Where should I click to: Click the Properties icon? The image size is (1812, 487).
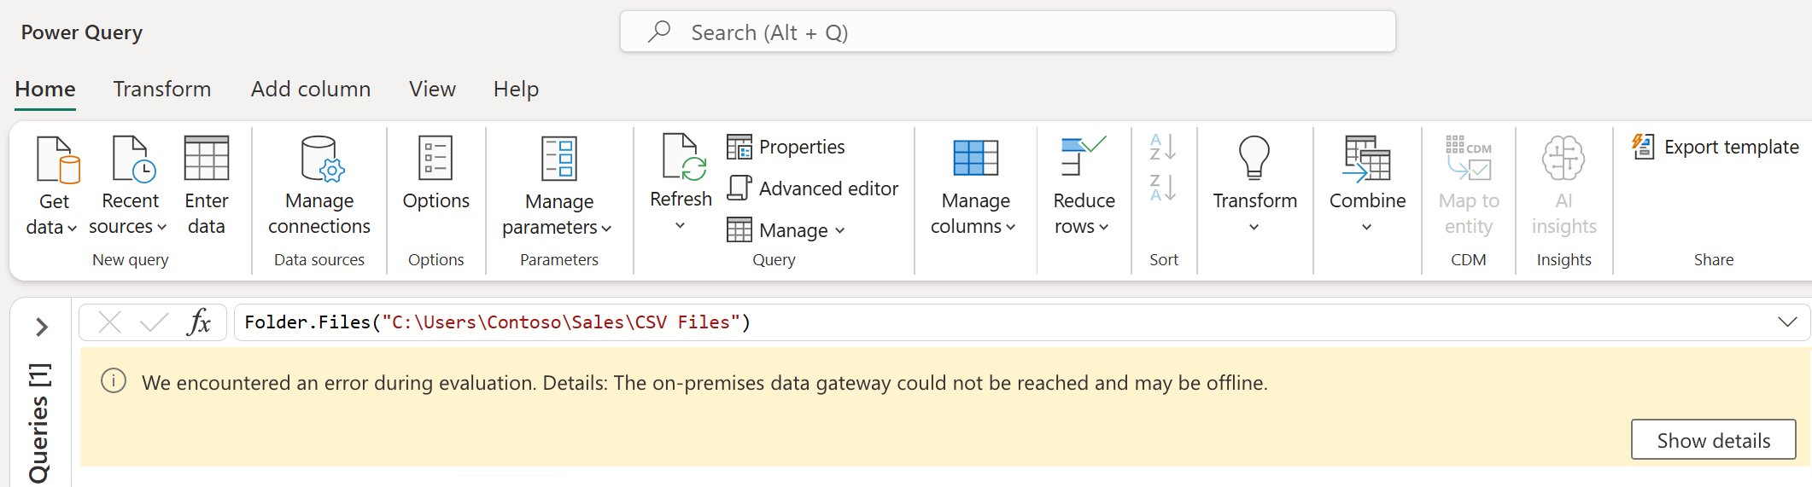pos(739,147)
